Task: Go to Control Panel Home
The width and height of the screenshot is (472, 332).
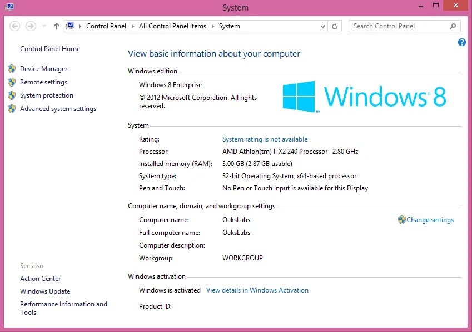Action: (x=50, y=49)
